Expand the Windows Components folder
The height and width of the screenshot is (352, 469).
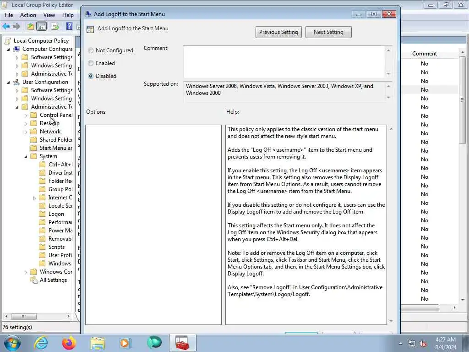point(26,272)
